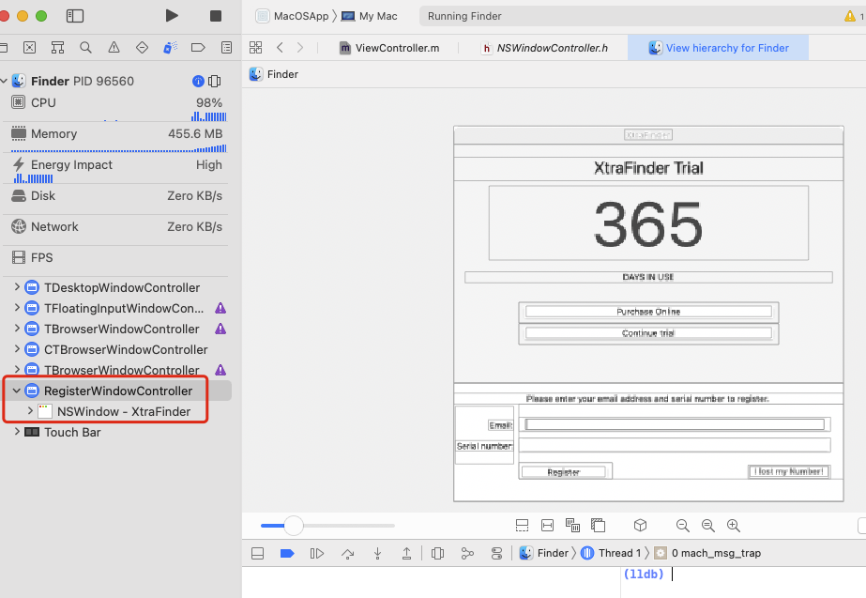
Task: Select Purchase Online button in canvas
Action: [x=648, y=312]
